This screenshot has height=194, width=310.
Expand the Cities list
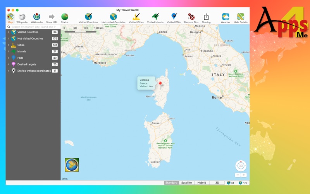pos(9,45)
